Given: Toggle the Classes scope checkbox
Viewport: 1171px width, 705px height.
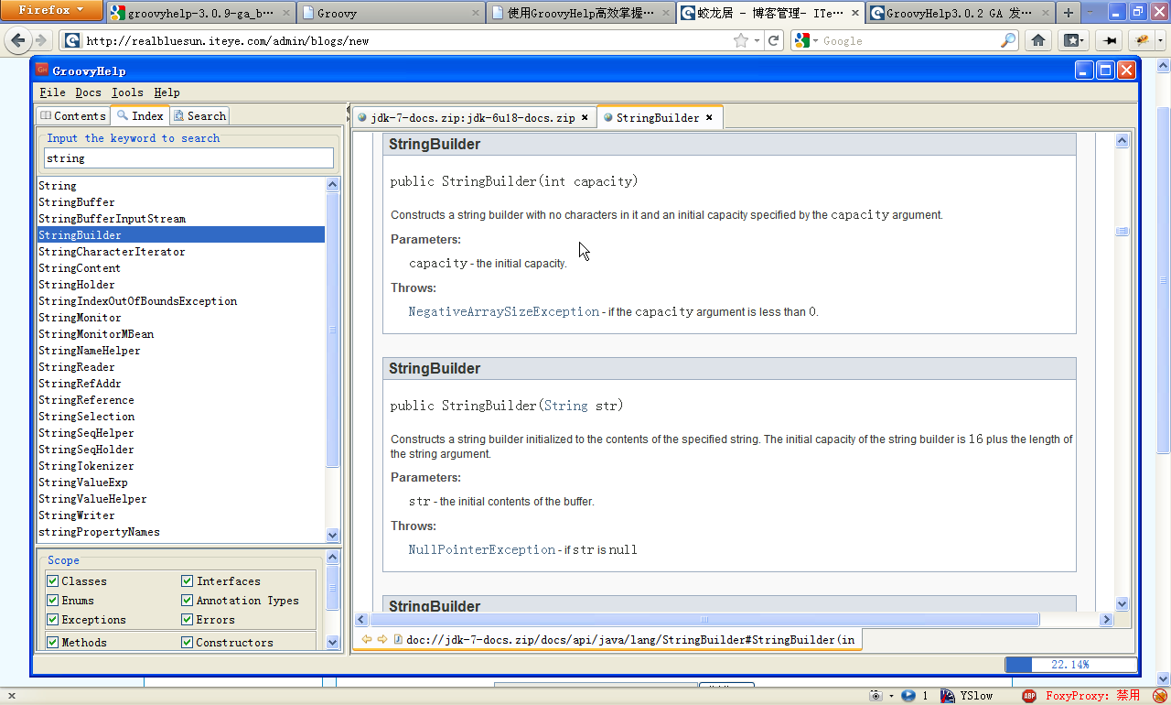Looking at the screenshot, I should pos(53,580).
